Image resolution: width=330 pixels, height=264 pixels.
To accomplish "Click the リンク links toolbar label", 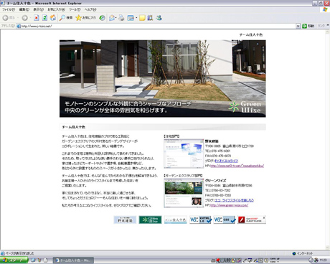I will (321, 26).
